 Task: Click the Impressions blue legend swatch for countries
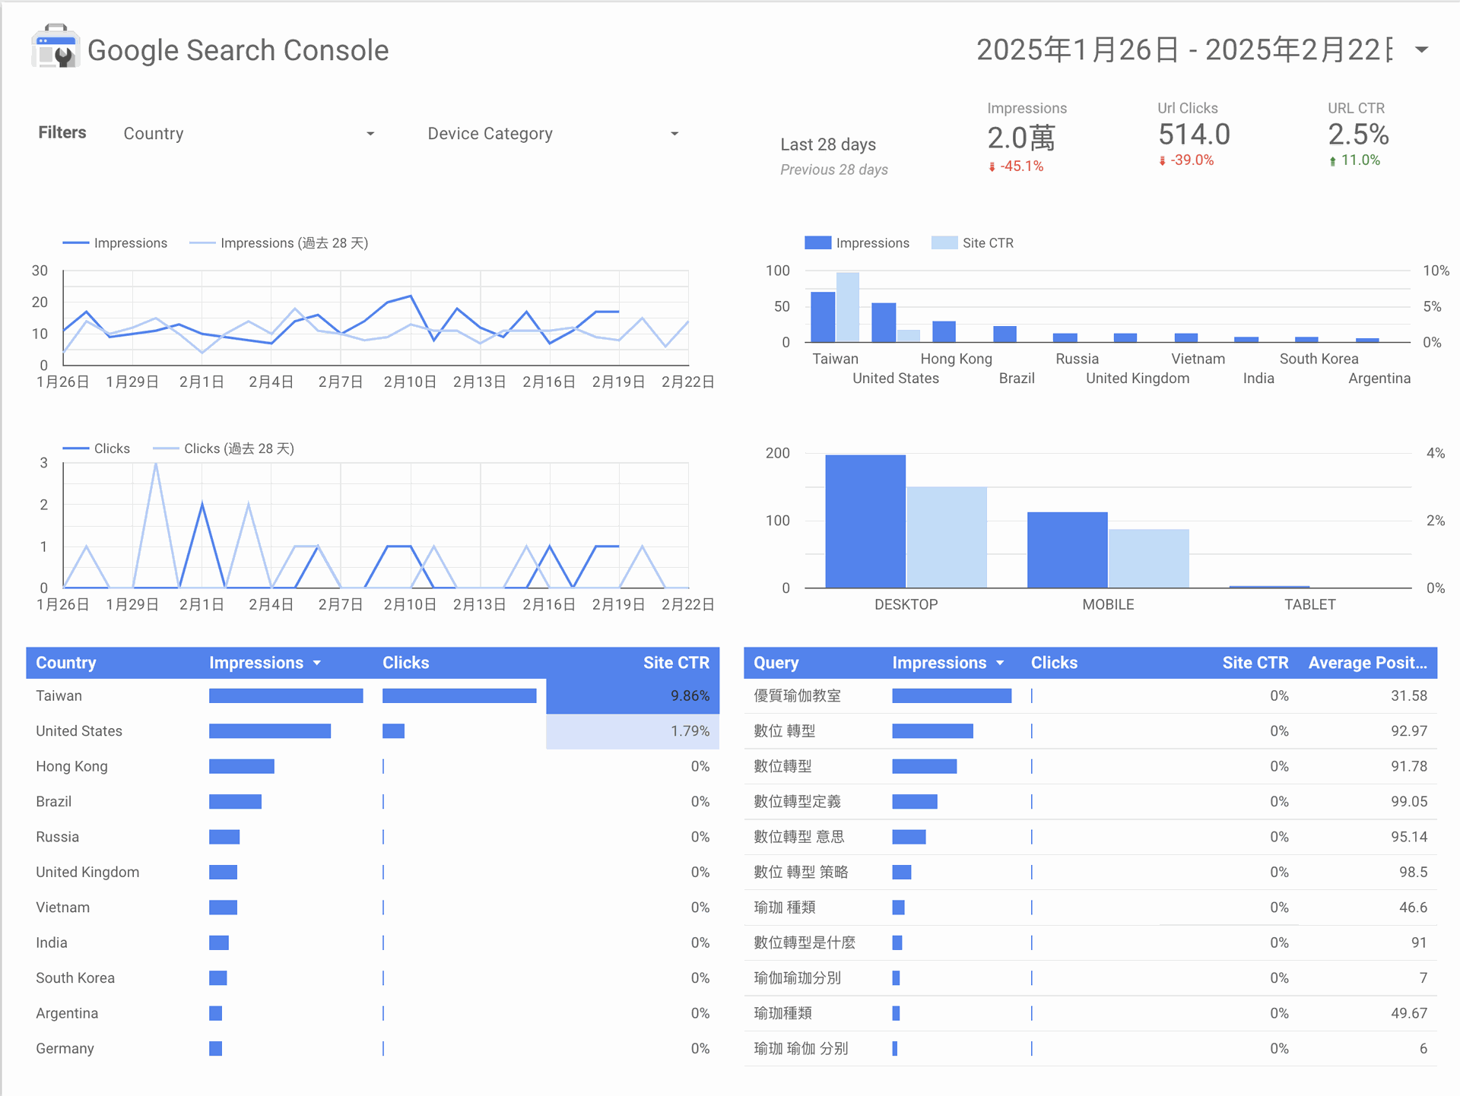tap(817, 243)
